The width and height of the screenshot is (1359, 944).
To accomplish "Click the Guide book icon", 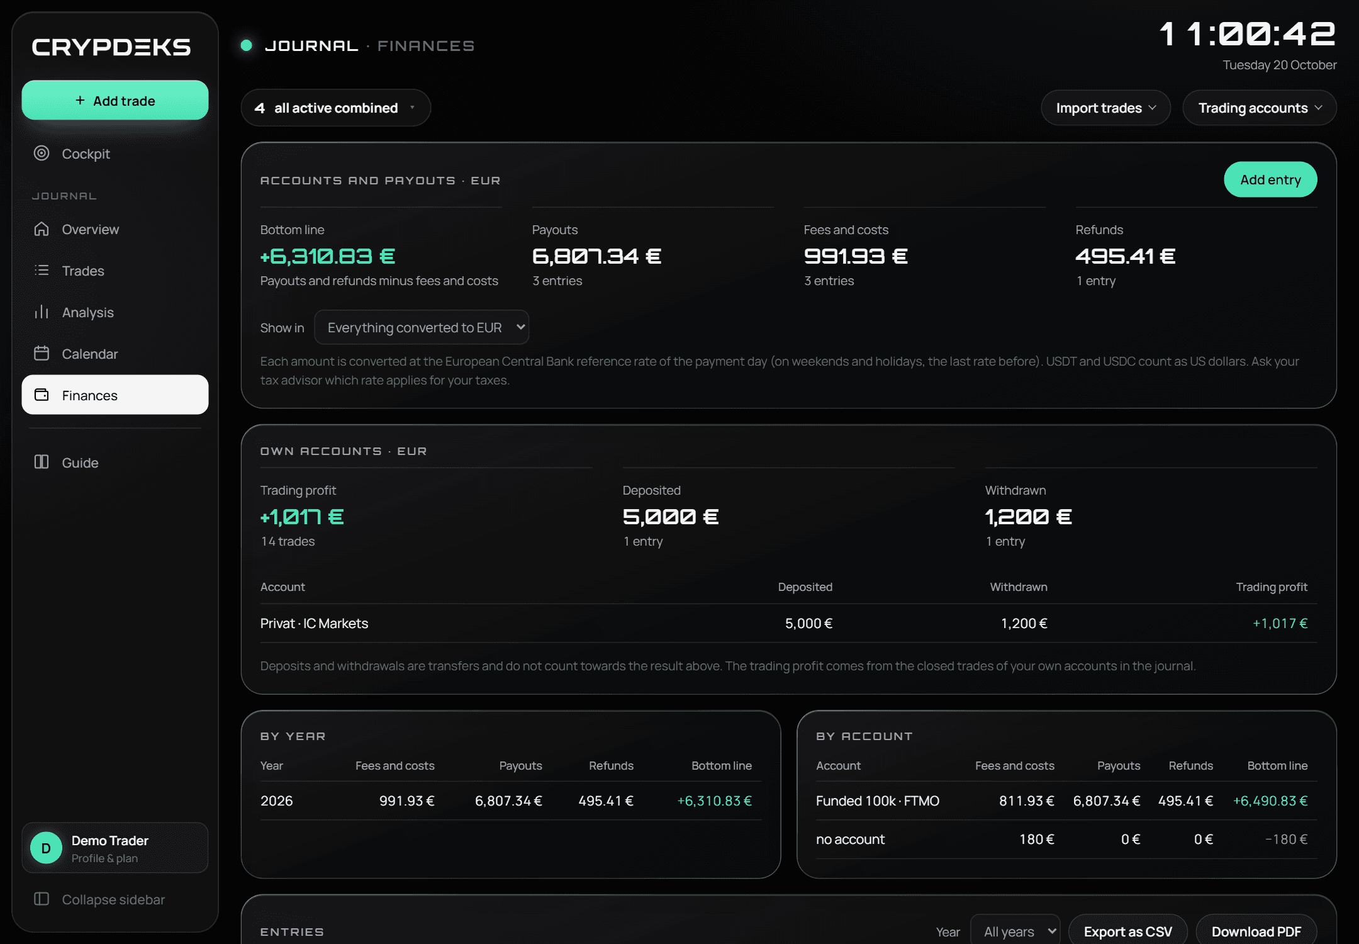I will [42, 463].
